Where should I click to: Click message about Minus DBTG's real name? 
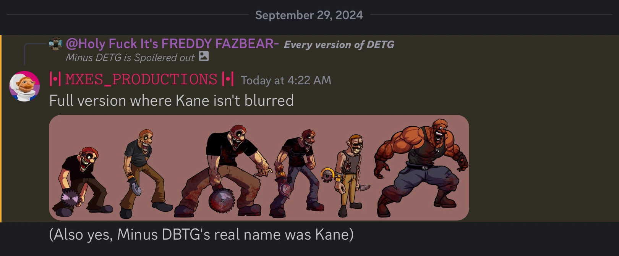click(x=201, y=234)
